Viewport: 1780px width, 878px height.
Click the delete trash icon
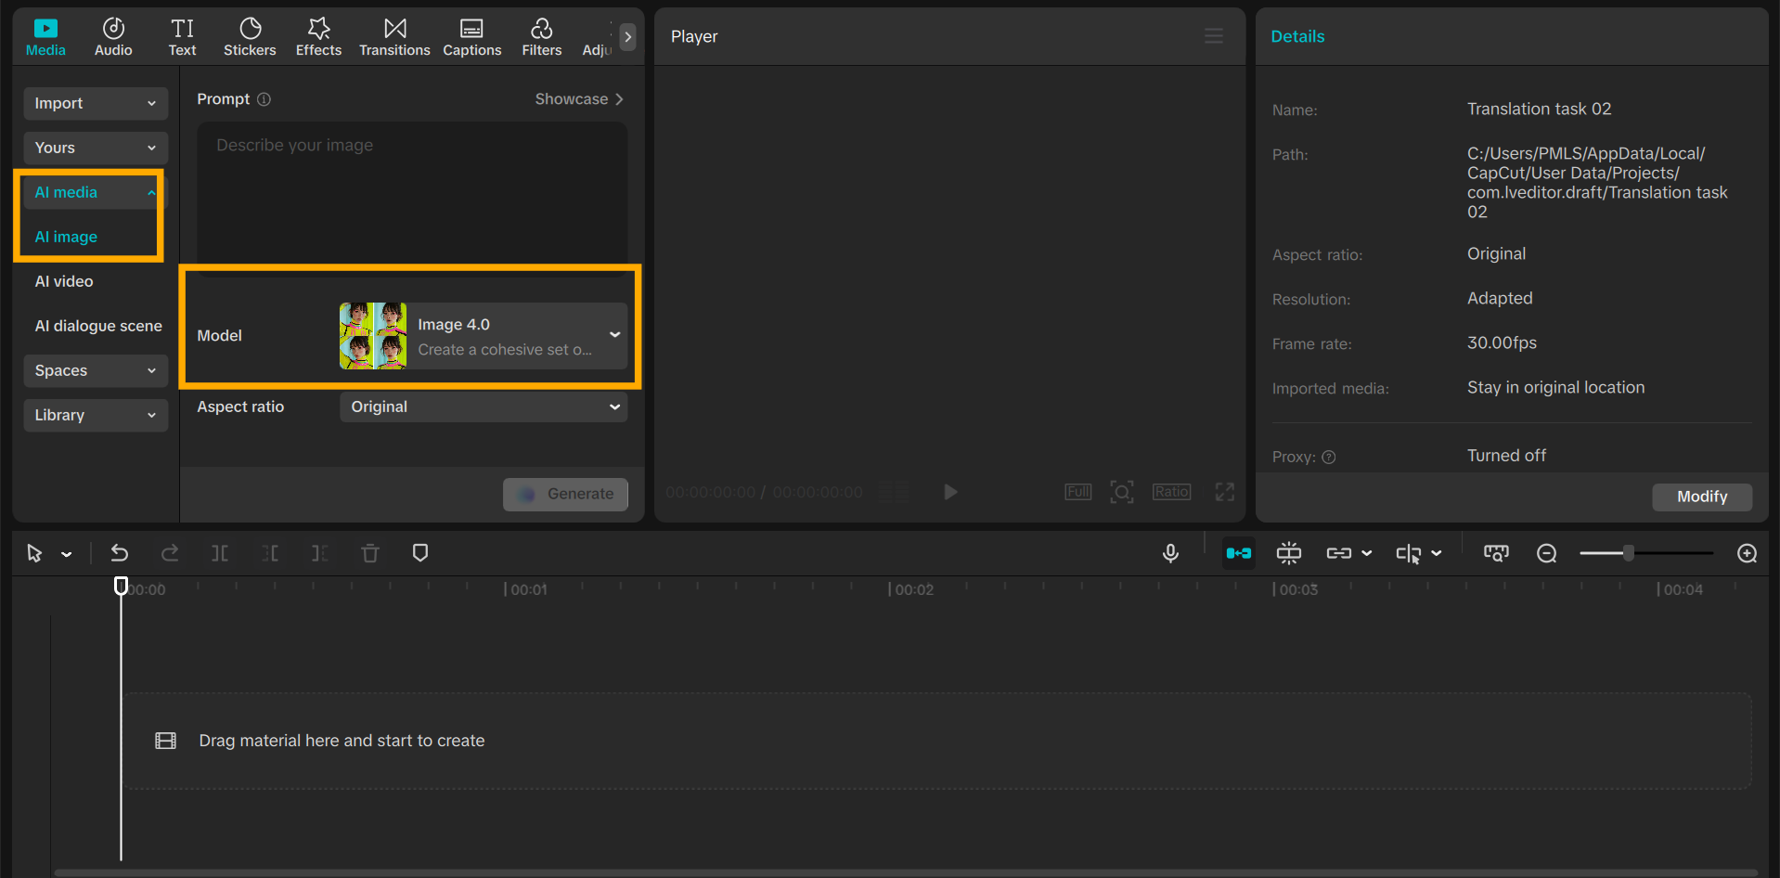(x=370, y=553)
